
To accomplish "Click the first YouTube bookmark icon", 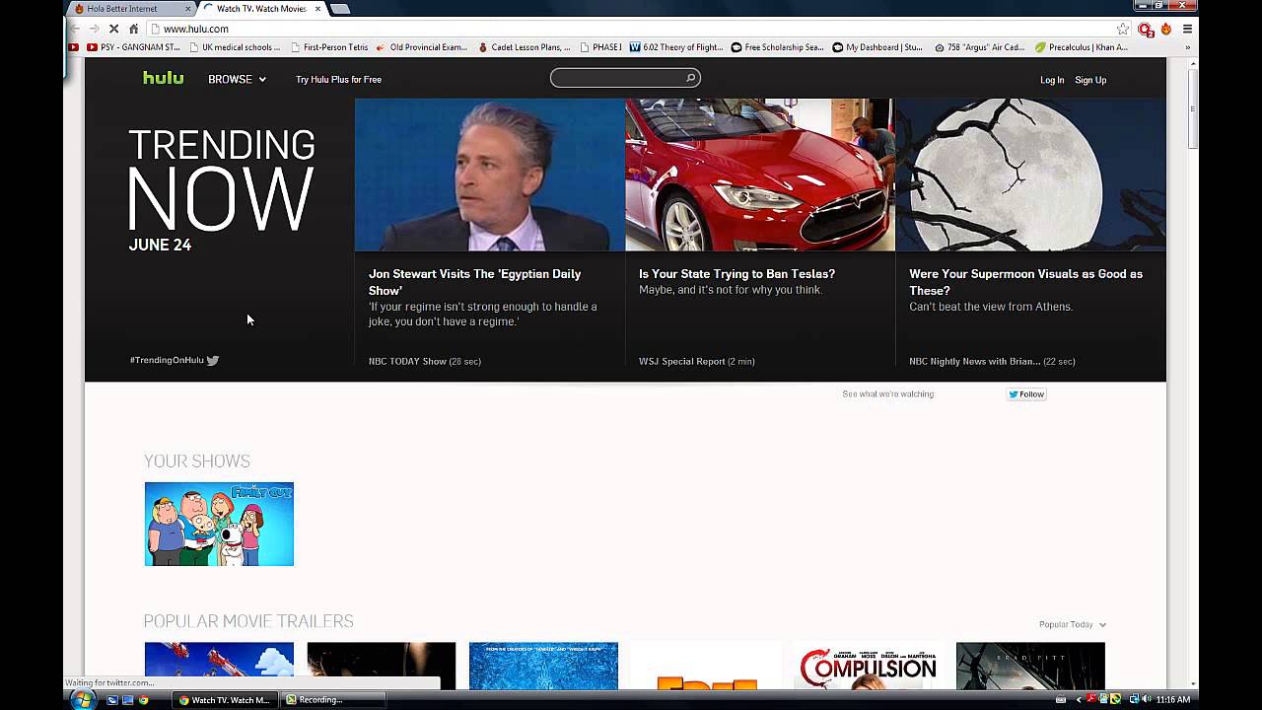I will (74, 47).
